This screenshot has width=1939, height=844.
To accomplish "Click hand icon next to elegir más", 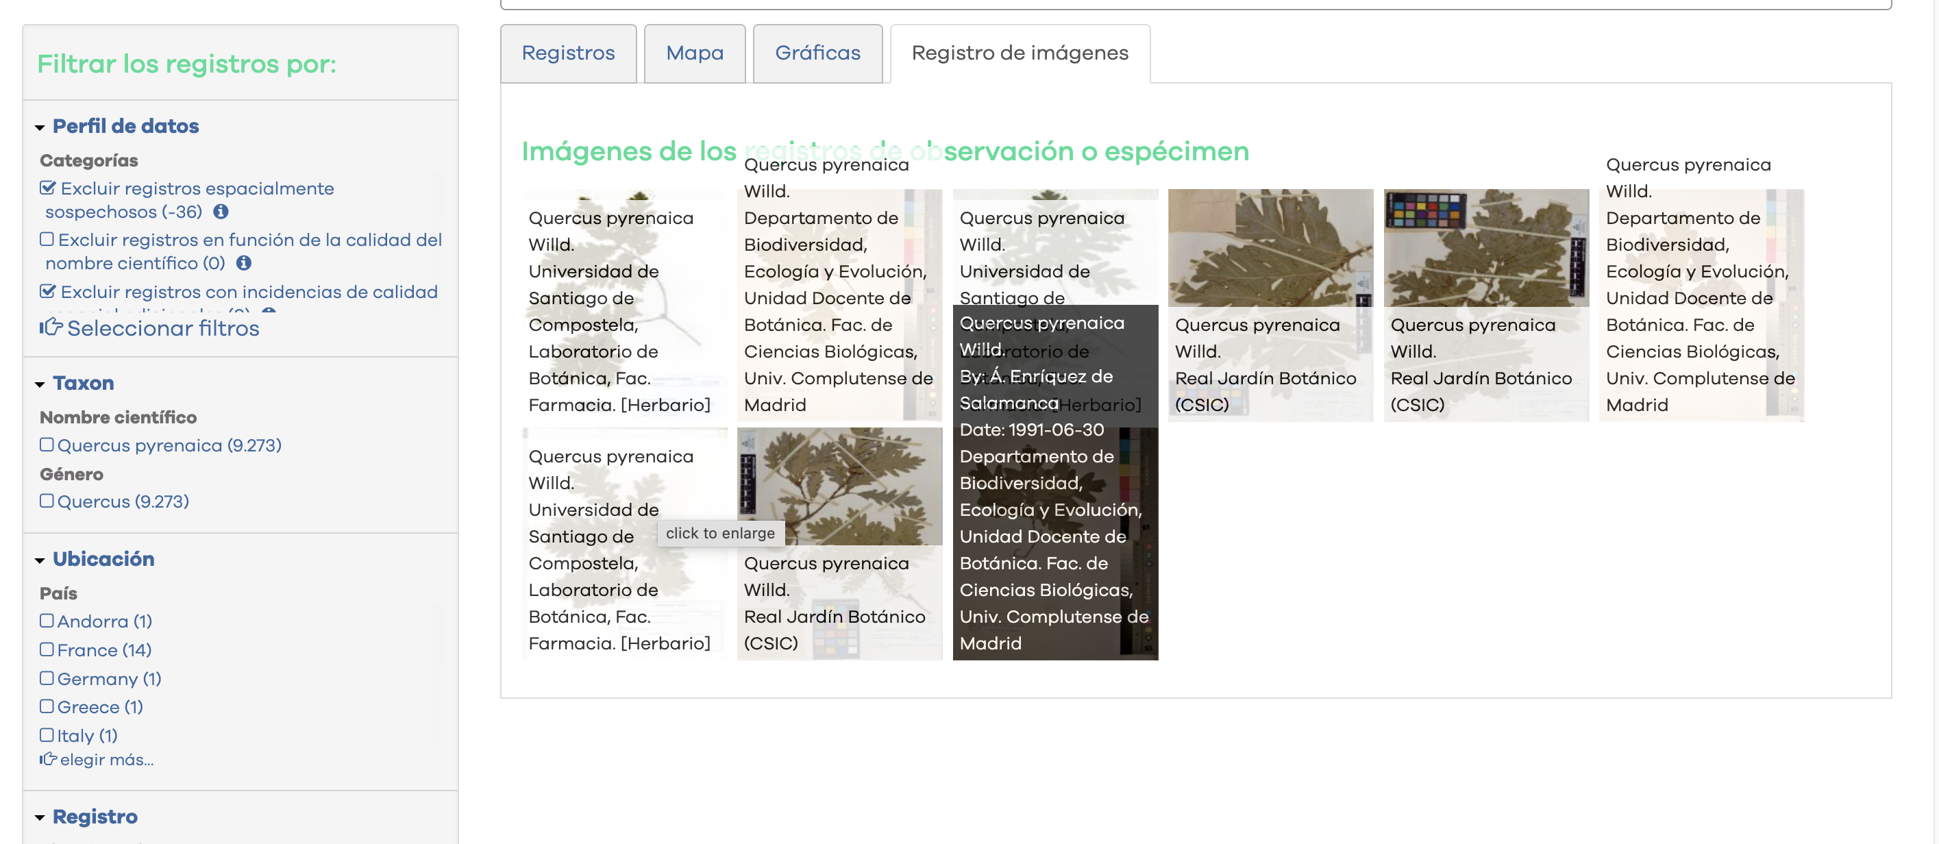I will pos(47,759).
